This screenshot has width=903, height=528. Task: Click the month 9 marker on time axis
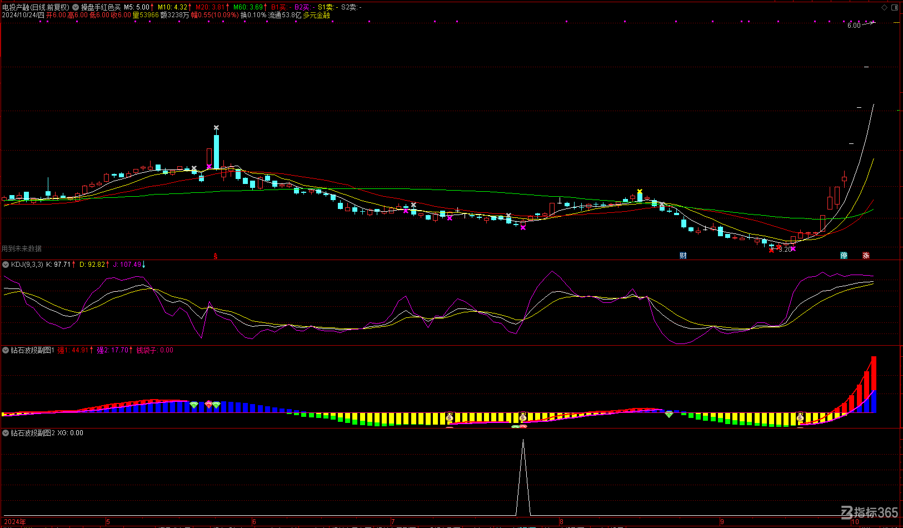(722, 522)
